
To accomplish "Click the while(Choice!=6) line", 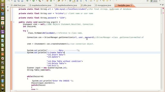I will click(35, 76).
